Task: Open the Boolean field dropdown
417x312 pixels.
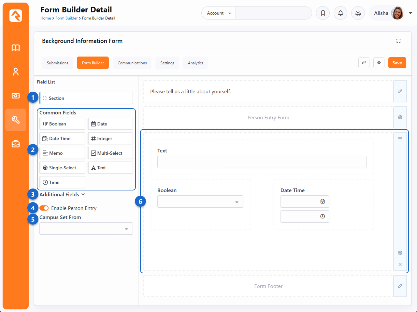Action: pos(200,202)
